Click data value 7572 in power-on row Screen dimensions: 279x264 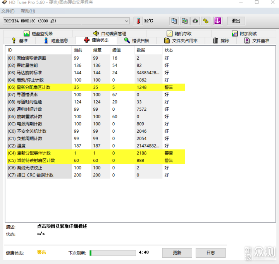pyautogui.click(x=142, y=109)
